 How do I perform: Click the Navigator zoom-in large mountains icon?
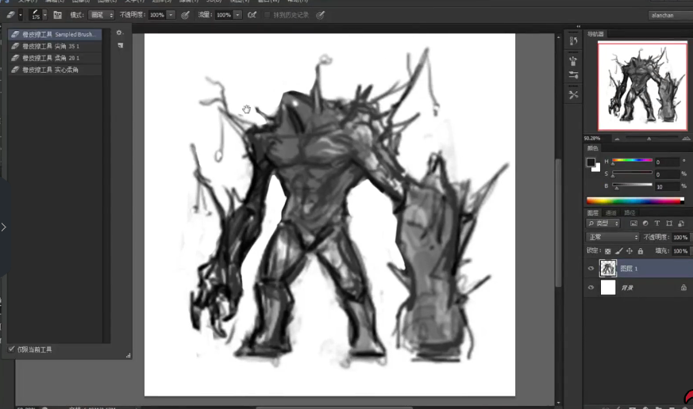(686, 139)
